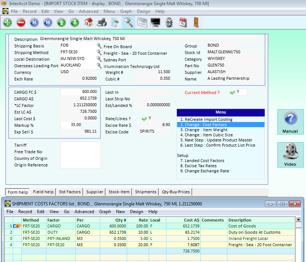Image resolution: width=306 pixels, height=262 pixels.
Task: Click the exit door icon
Action: pos(196,22)
